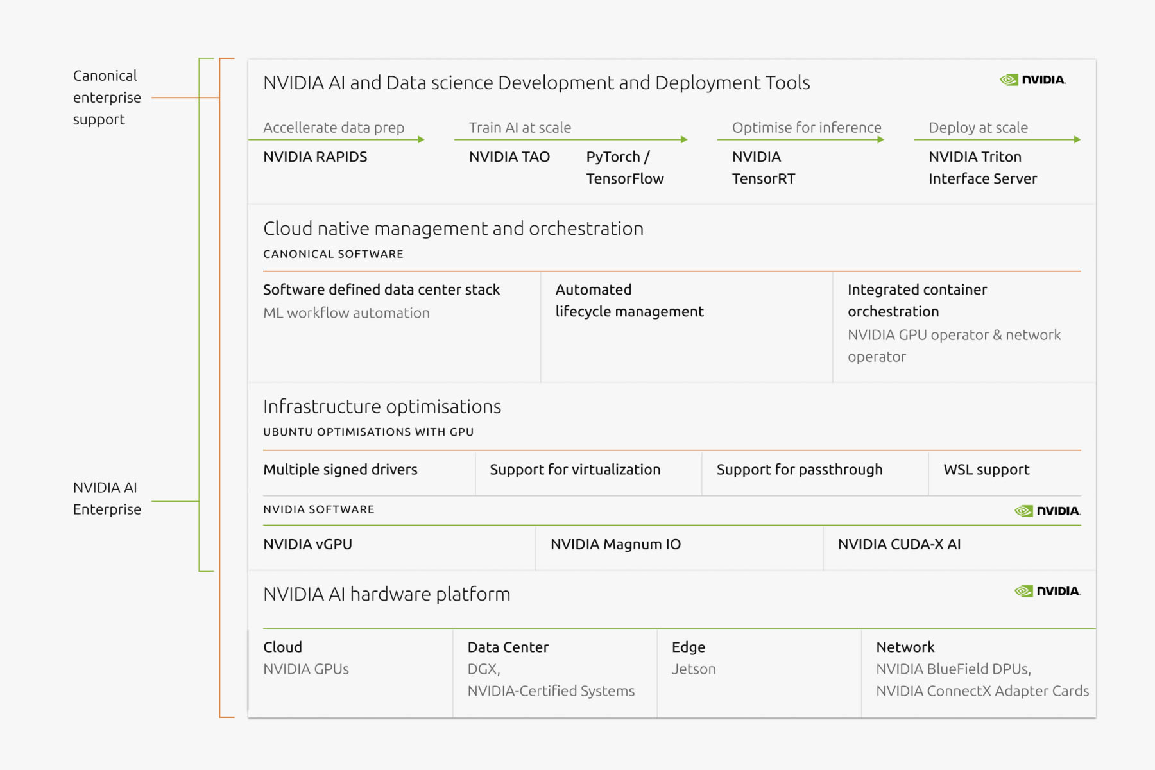Click the NVIDIA TensorRT text
The height and width of the screenshot is (770, 1155).
click(x=764, y=167)
